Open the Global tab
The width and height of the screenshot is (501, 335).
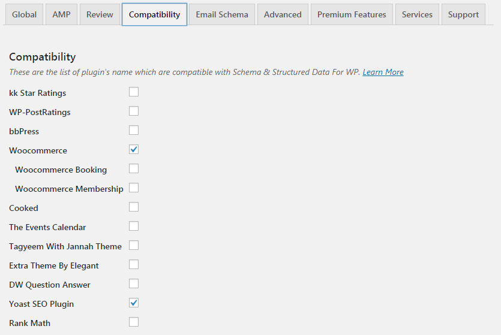pos(24,14)
